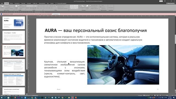This screenshot has width=176, height=99.
Task: Select the sixth slide thumbnail
Action: point(14,91)
